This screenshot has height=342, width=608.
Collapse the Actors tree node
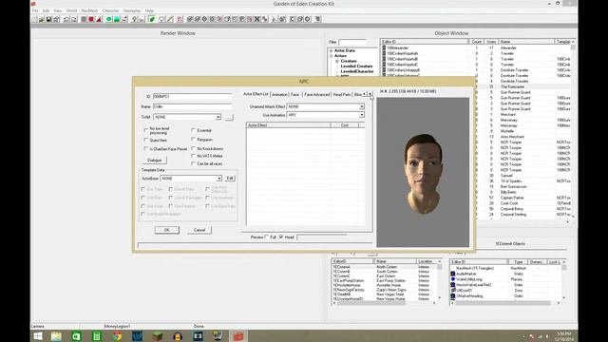[332, 56]
